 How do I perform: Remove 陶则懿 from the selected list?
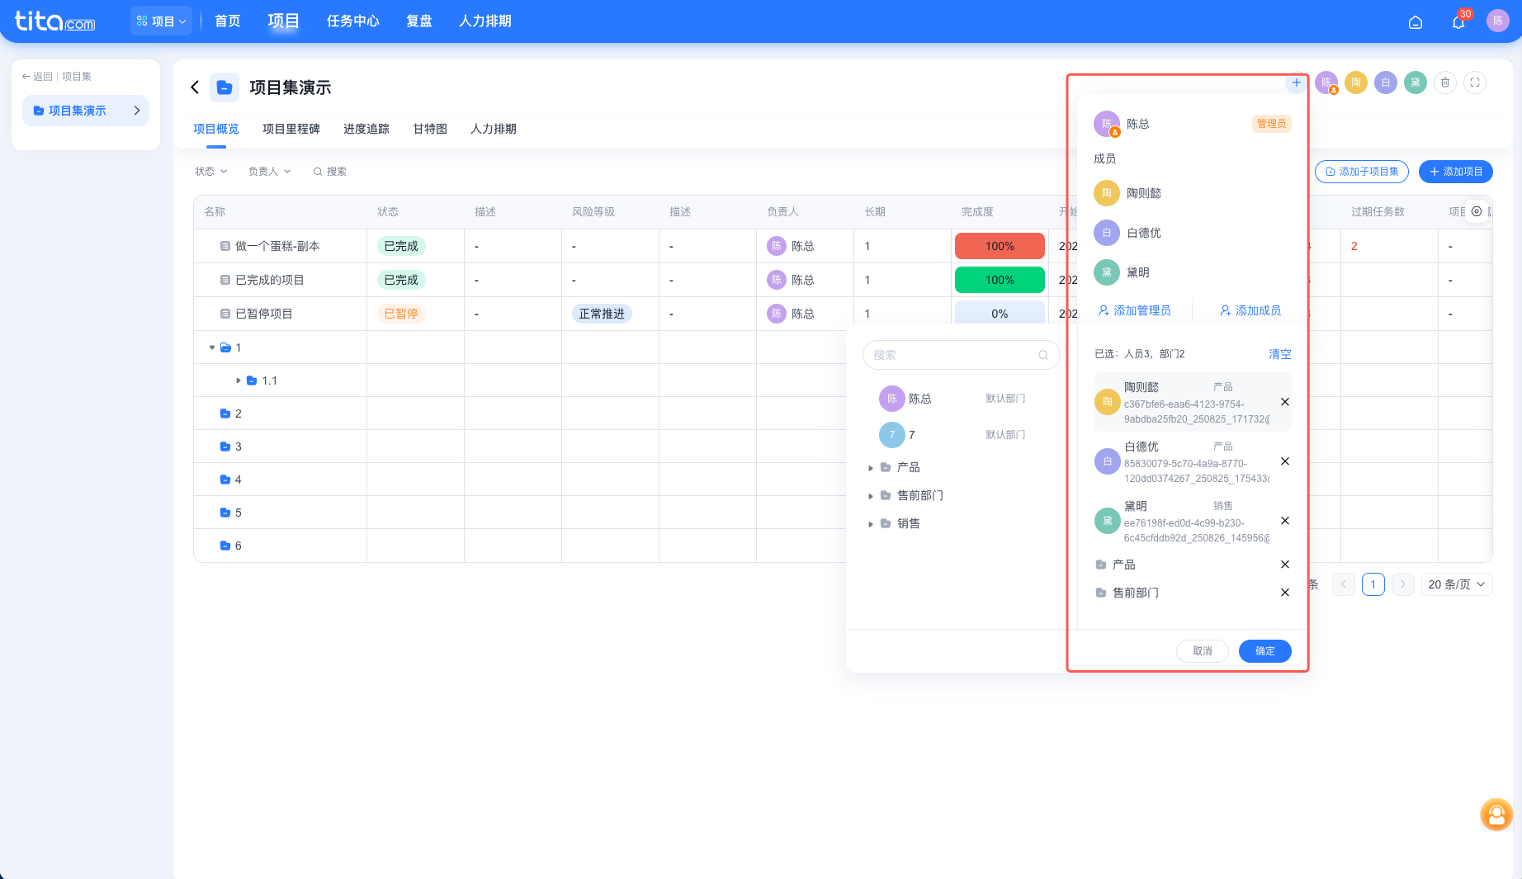(1285, 402)
